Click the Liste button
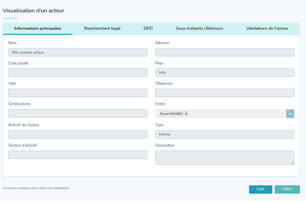Screen dimensions: 306x202 (x=260, y=189)
